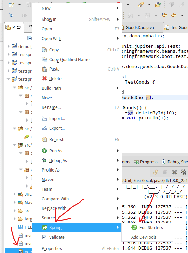Open the New submenu

click(77, 8)
